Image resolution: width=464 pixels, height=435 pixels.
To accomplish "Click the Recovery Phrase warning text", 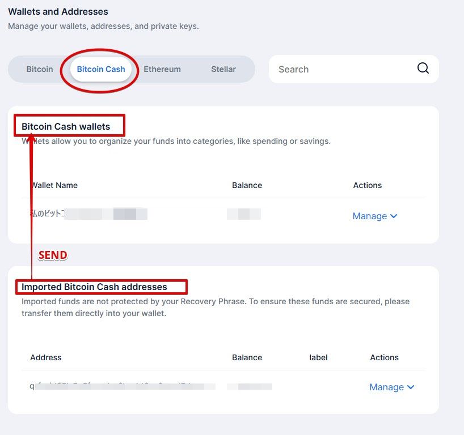I will (x=216, y=308).
